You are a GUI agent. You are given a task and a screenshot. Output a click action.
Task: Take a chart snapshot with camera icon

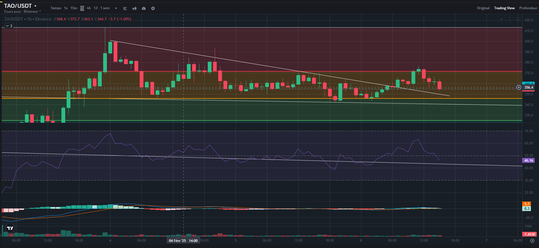143,8
